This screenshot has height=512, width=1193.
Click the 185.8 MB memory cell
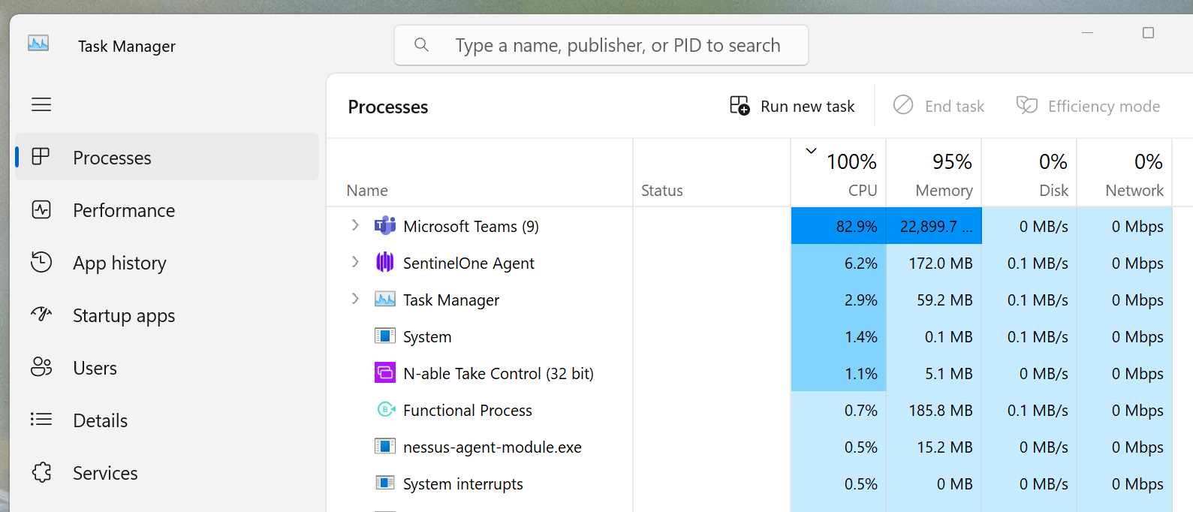934,410
